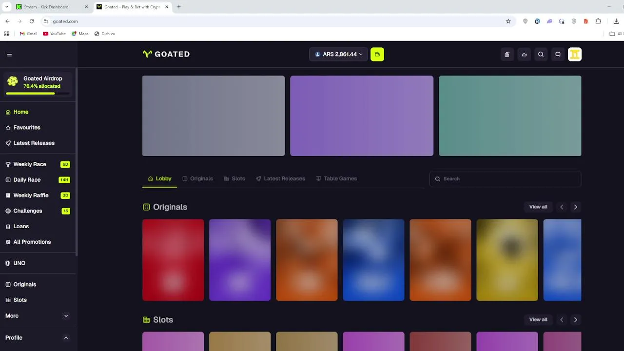
Task: Open UNO in the sidebar
Action: pyautogui.click(x=37, y=263)
